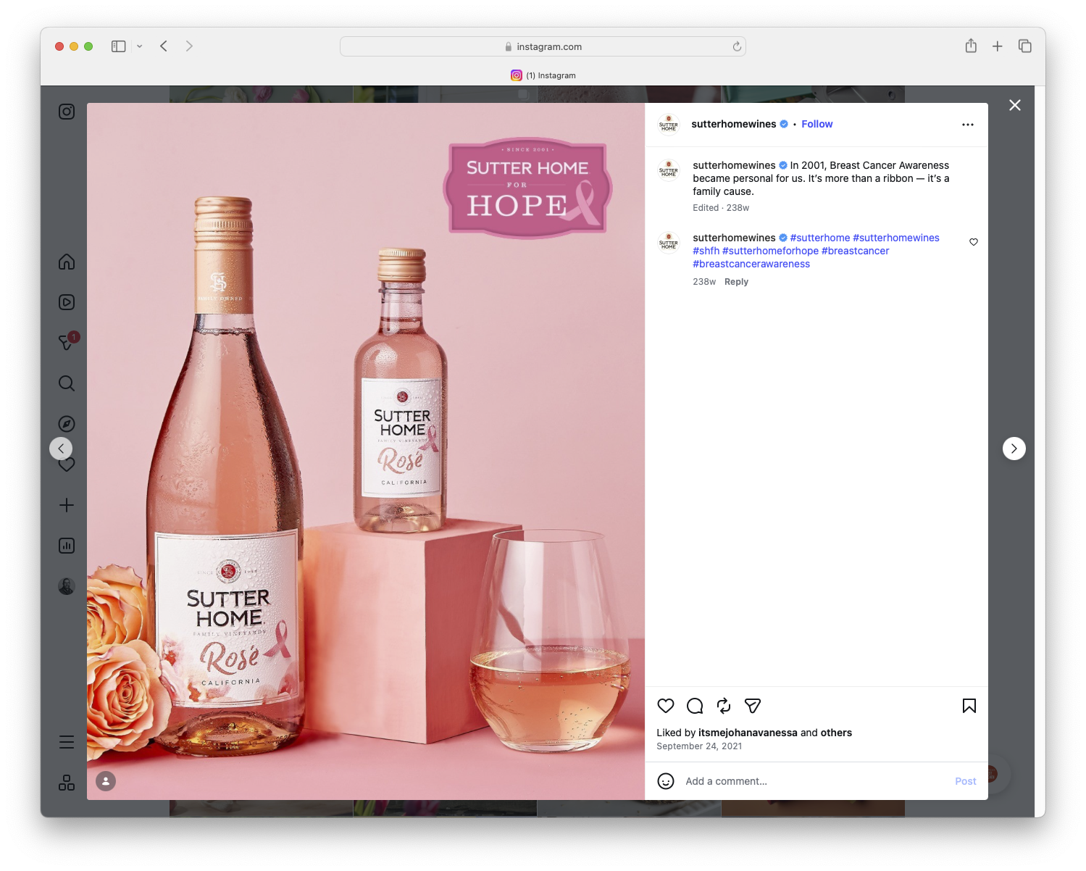View Notifications via the heart icon
The height and width of the screenshot is (871, 1086).
pyautogui.click(x=66, y=464)
